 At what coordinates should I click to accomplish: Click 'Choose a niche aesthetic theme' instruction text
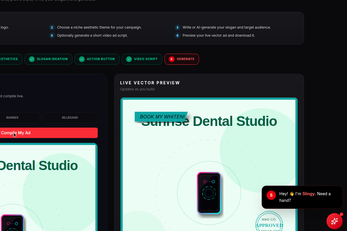click(99, 27)
